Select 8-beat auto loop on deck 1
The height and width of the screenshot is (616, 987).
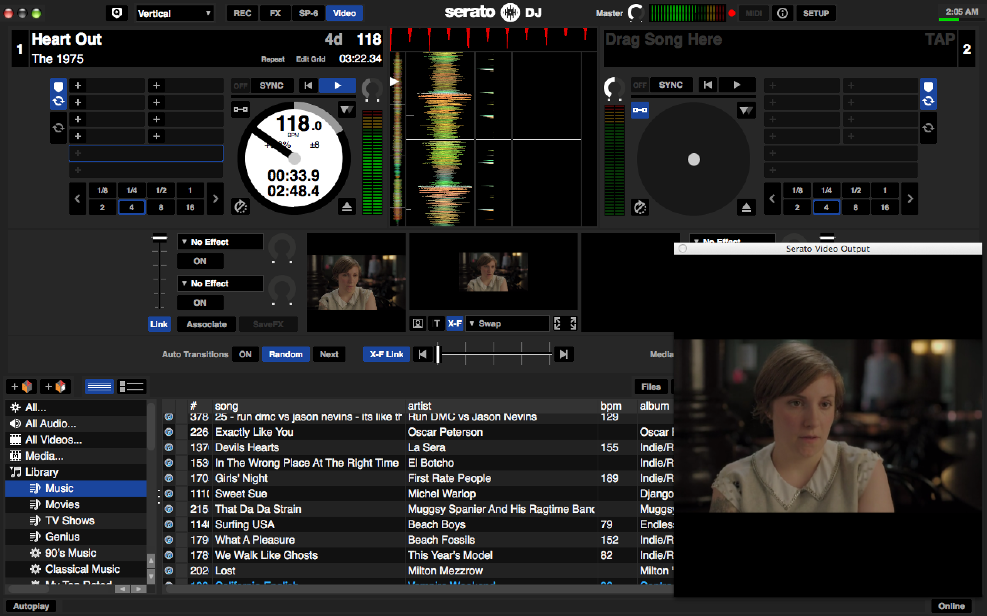point(161,208)
